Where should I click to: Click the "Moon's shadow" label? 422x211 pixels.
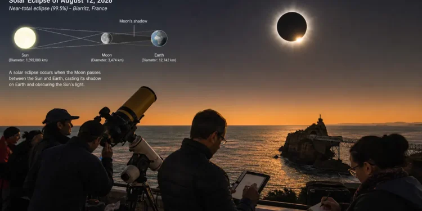click(133, 21)
